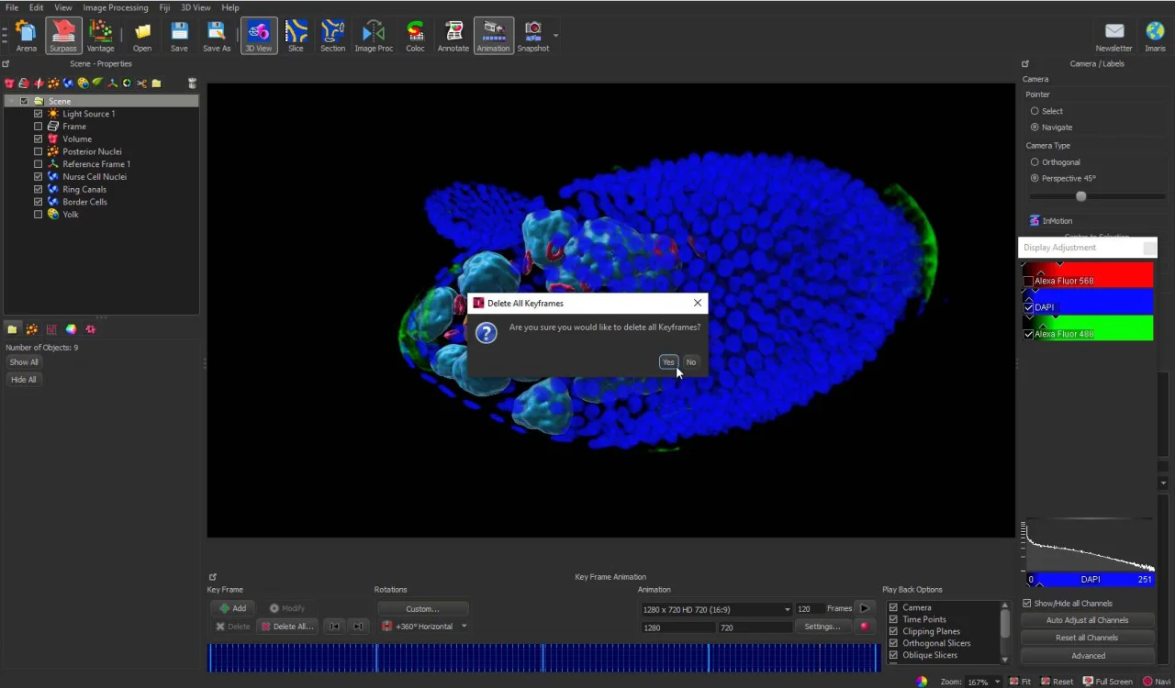The image size is (1175, 688).
Task: Open the Help menu
Action: [230, 7]
